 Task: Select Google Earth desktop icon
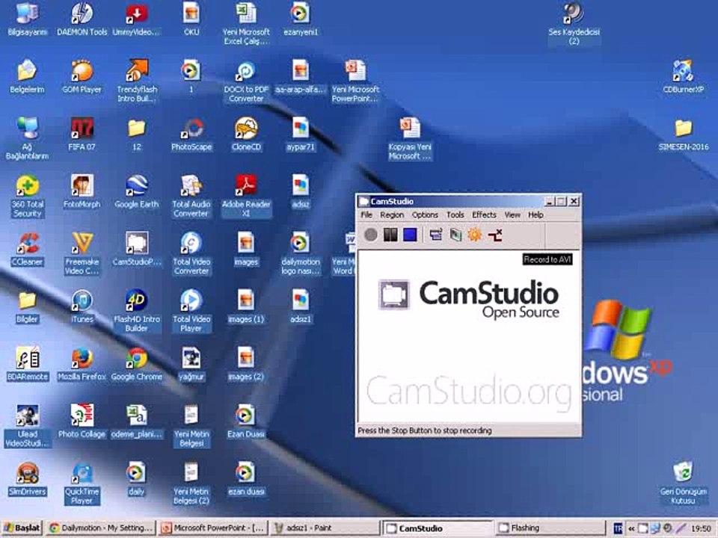click(x=136, y=192)
